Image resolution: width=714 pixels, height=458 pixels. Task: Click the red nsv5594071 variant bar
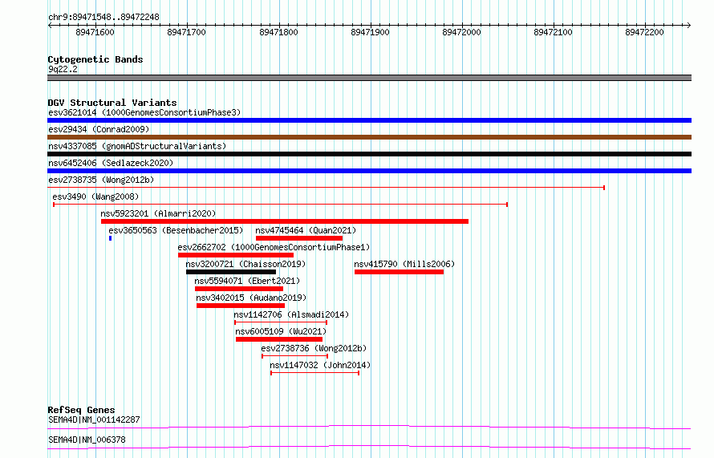[x=239, y=289]
